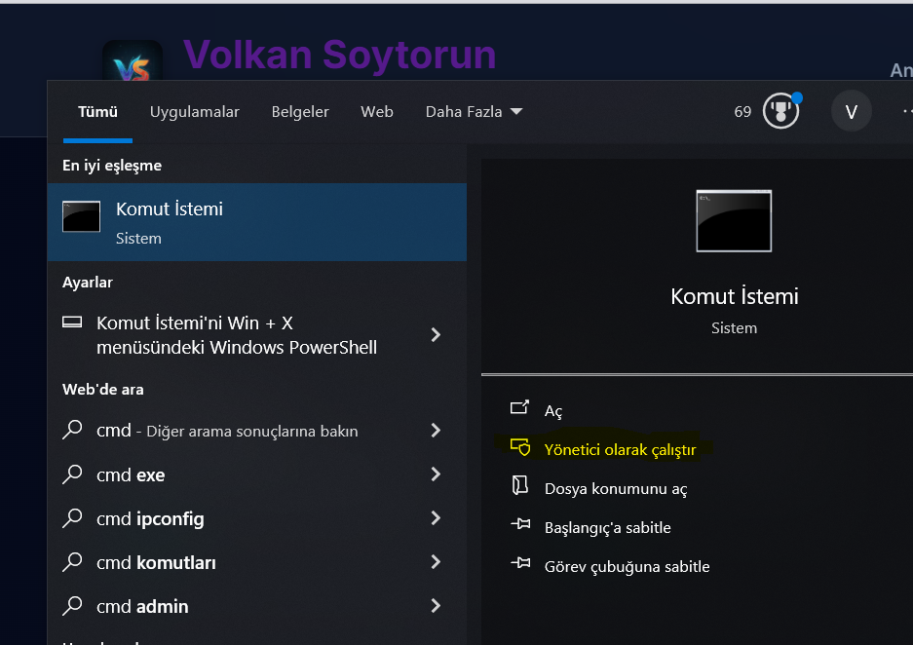Select Yönetici olarak çalıştır
Screen dimensions: 913x645
click(623, 449)
